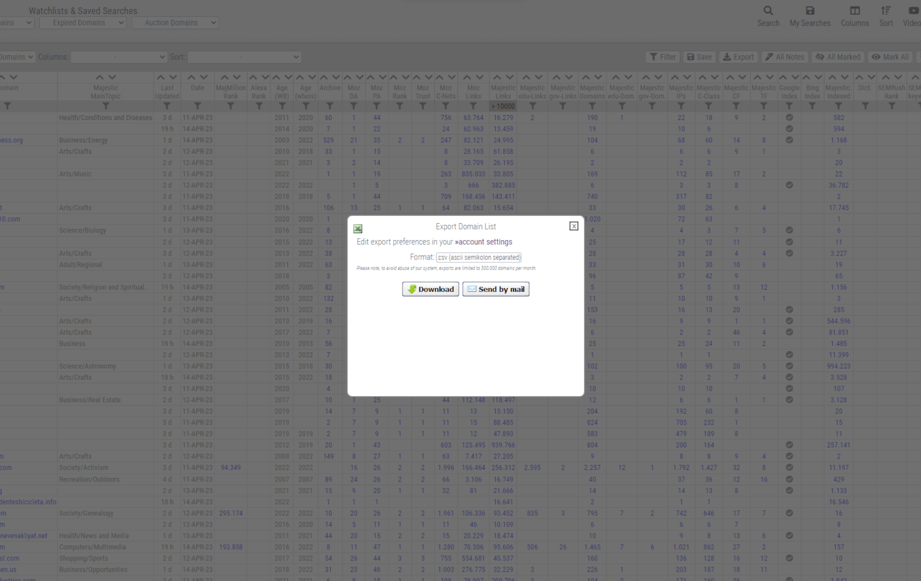Select the Video item in the top menu
The width and height of the screenshot is (921, 581).
pyautogui.click(x=911, y=15)
